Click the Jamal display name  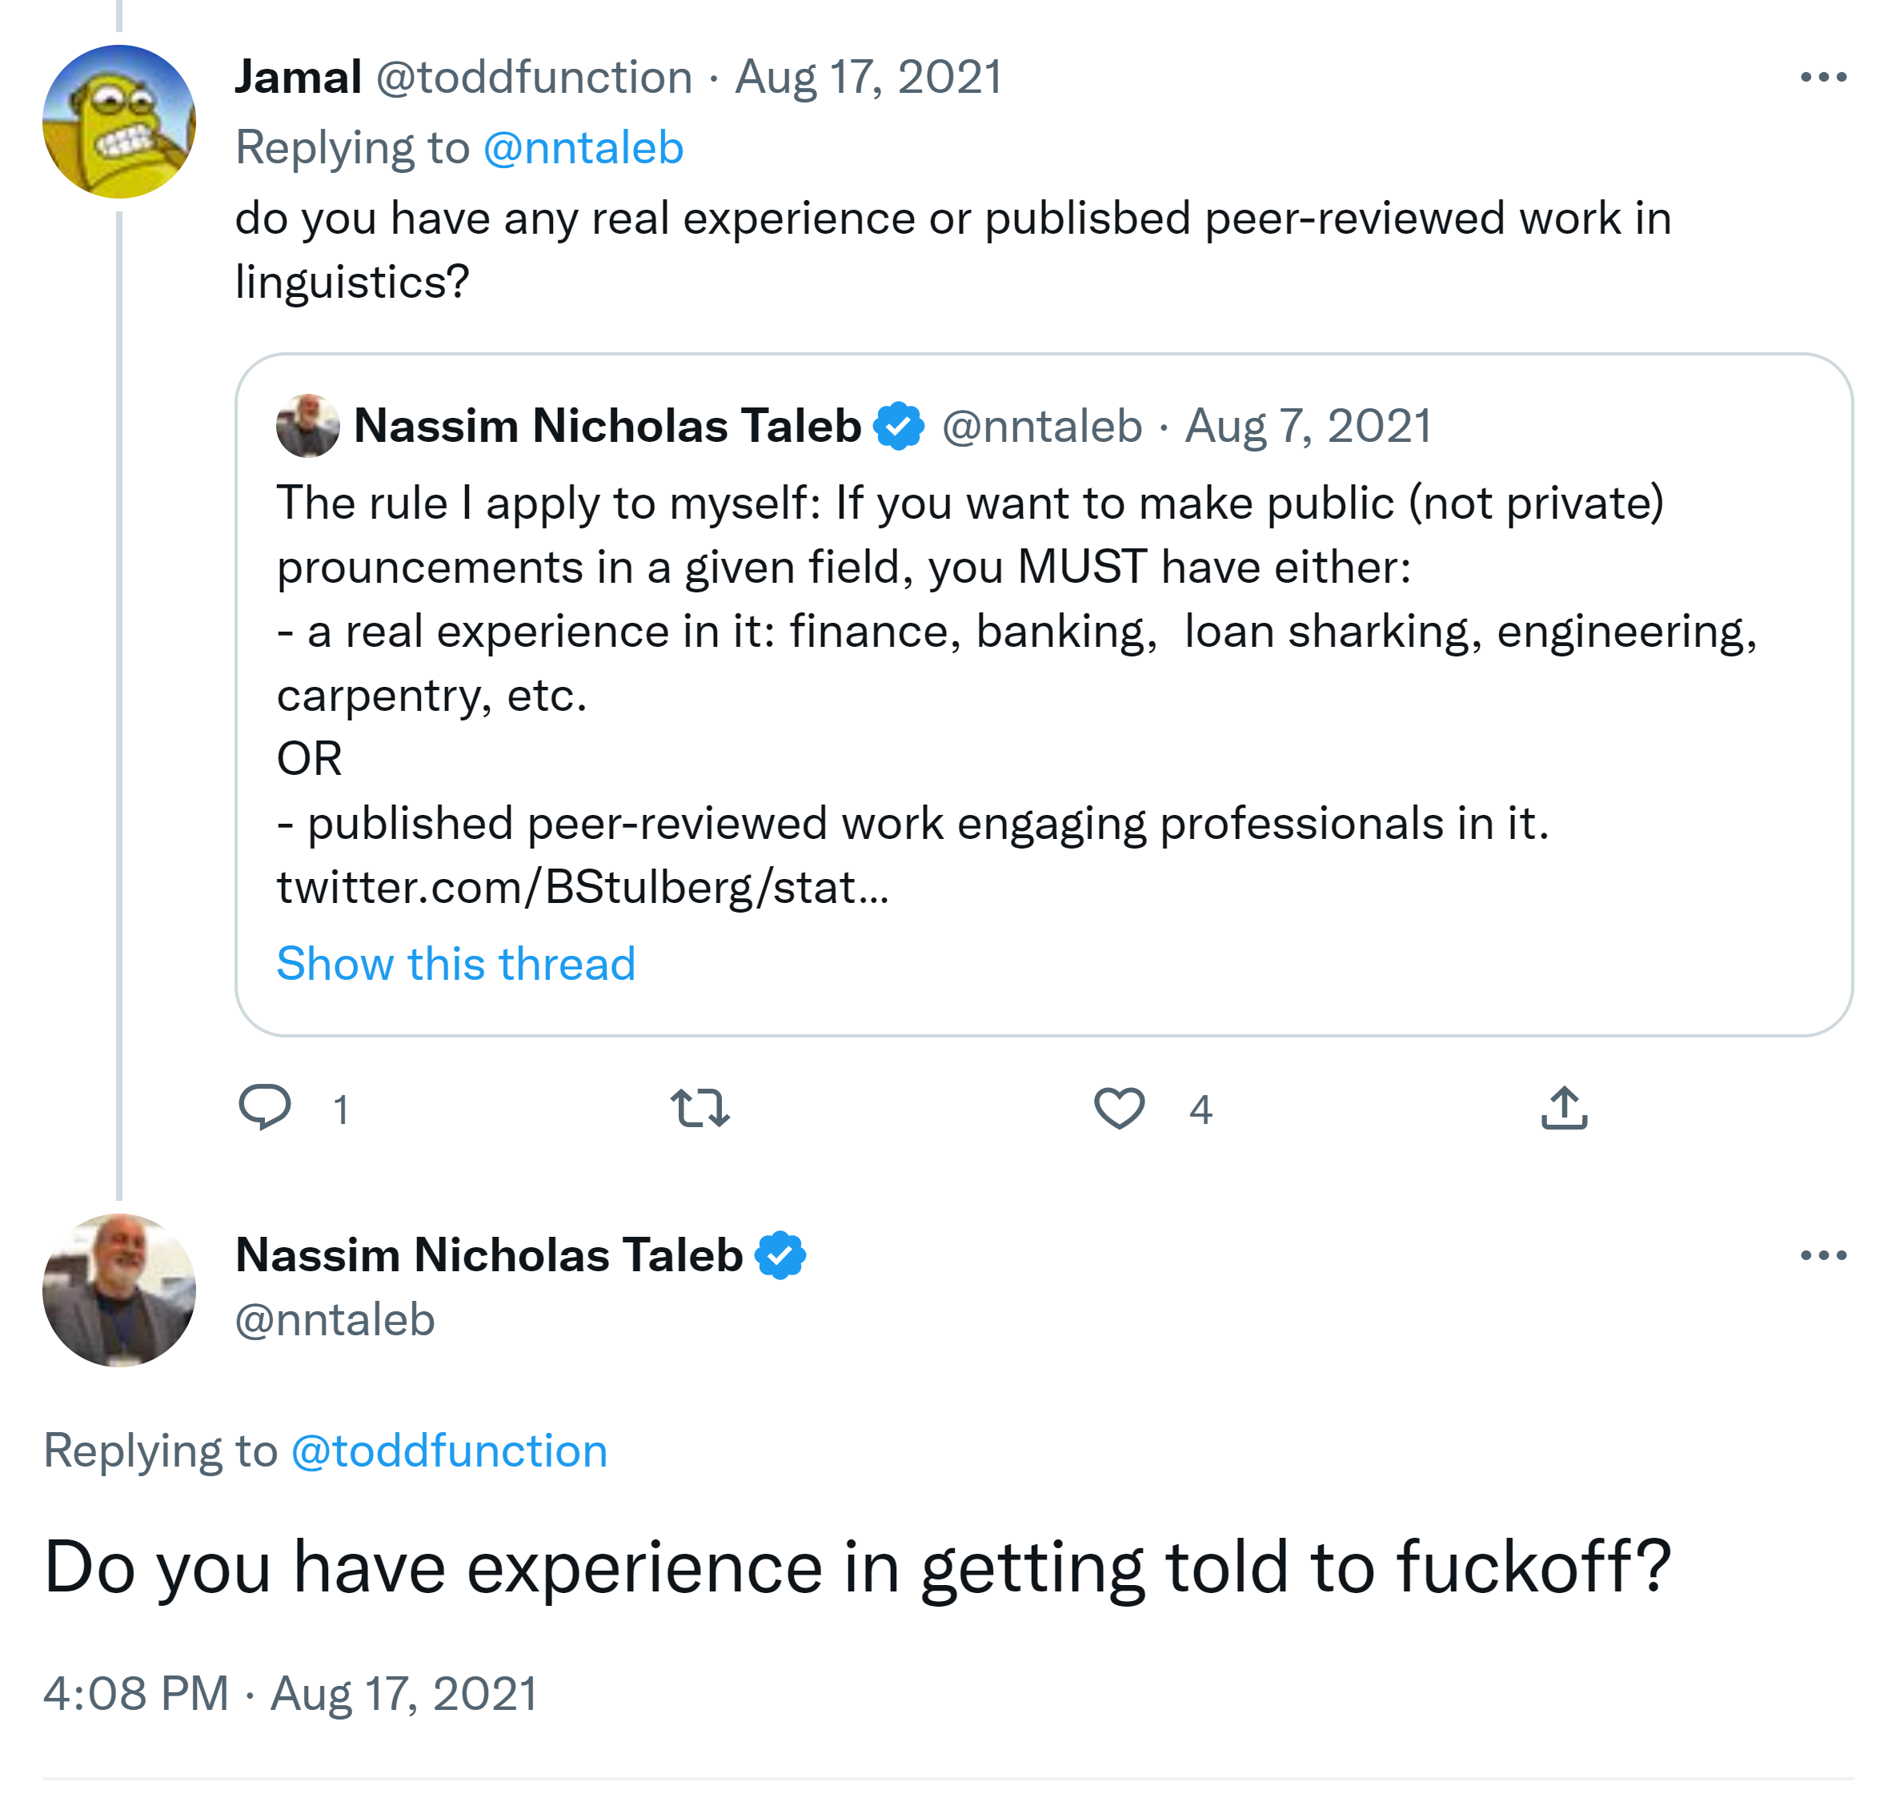299,77
